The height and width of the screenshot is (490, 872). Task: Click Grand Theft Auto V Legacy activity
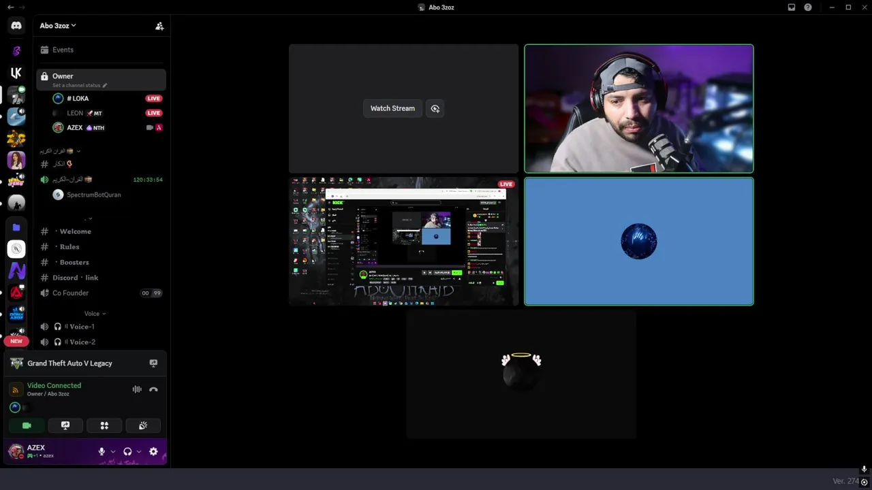69,363
